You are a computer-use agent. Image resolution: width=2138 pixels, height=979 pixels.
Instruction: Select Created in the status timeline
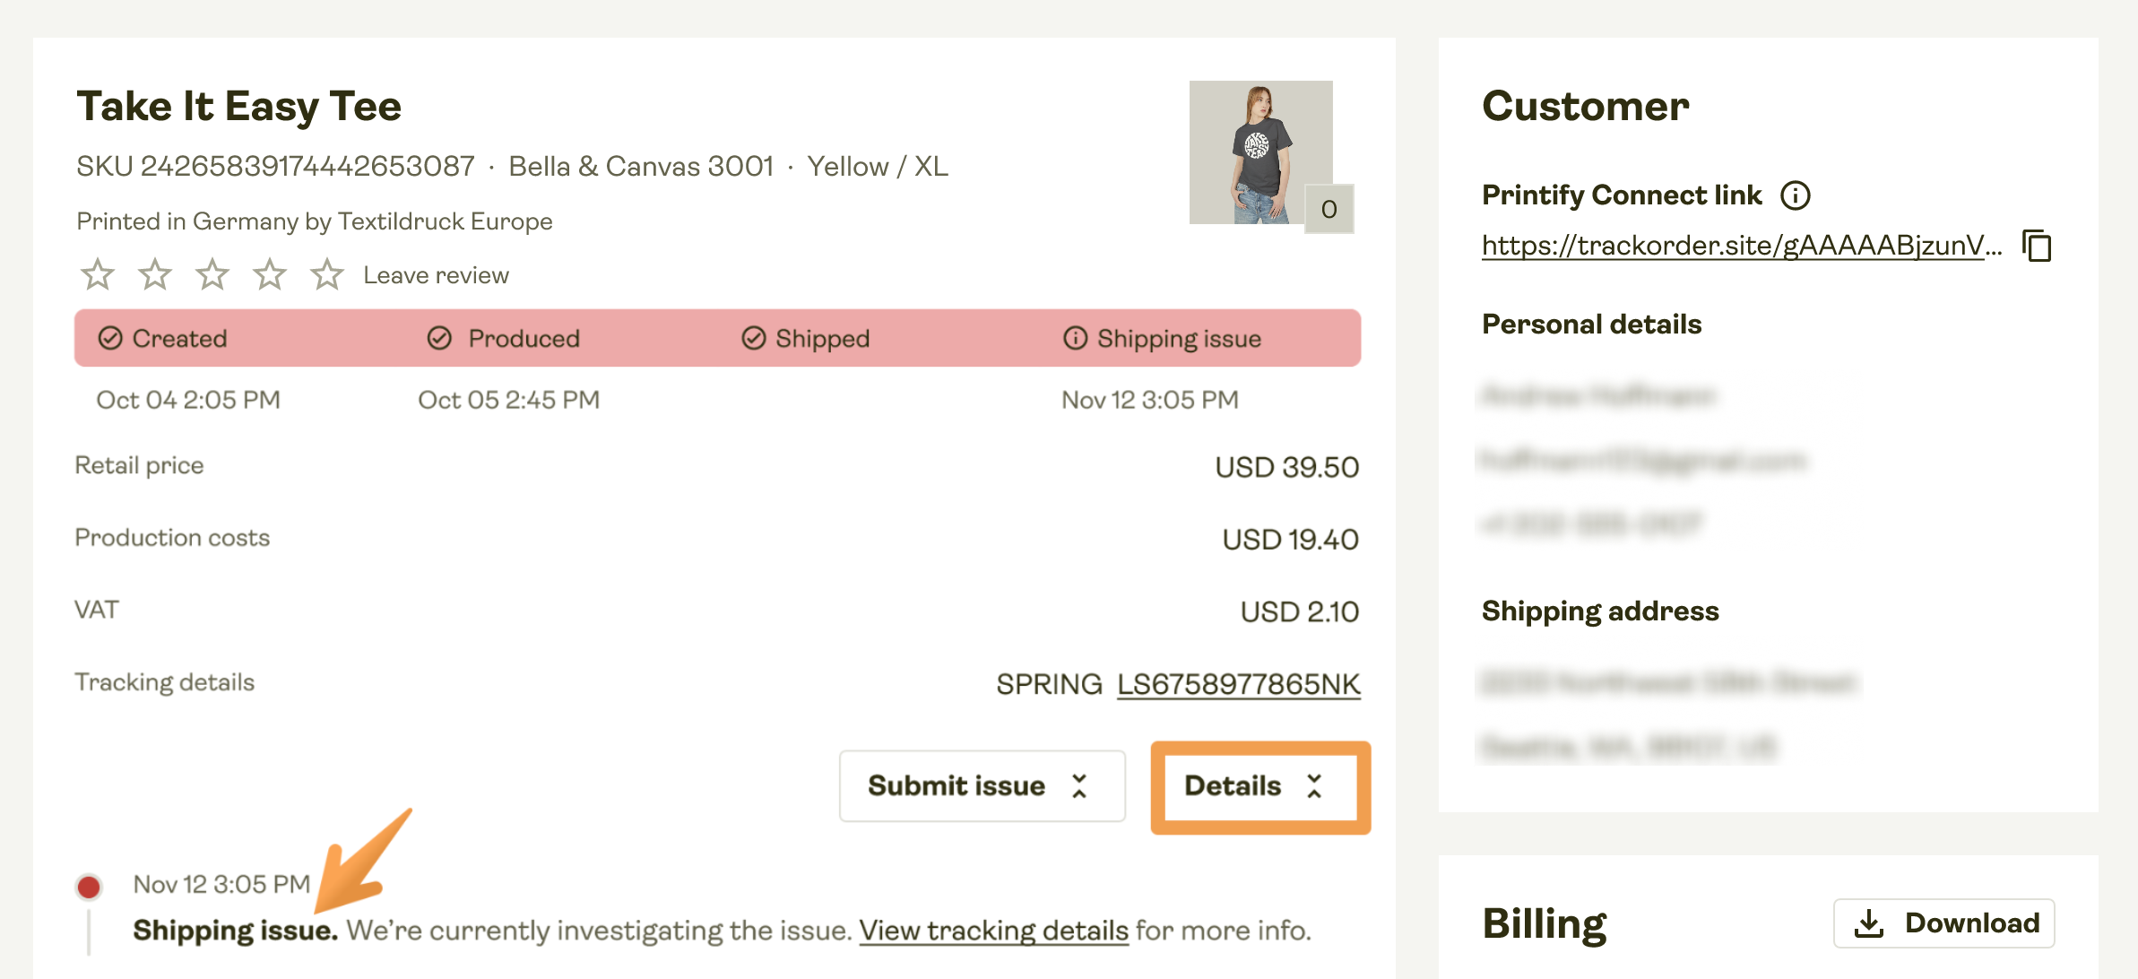178,338
